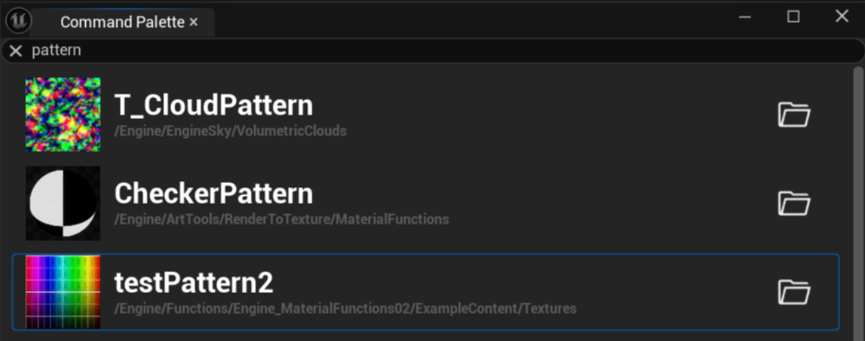The width and height of the screenshot is (865, 341).
Task: Maximize the Command Palette window
Action: tap(793, 17)
